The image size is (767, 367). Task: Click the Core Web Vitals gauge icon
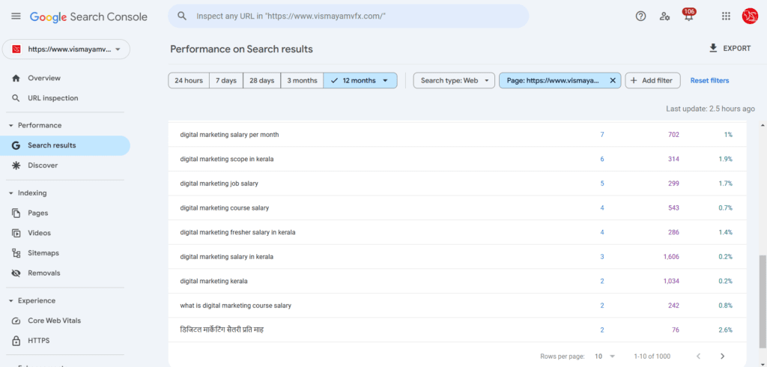(16, 321)
